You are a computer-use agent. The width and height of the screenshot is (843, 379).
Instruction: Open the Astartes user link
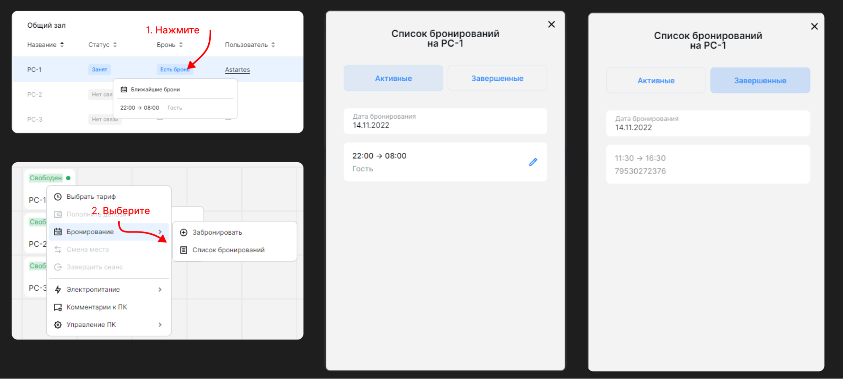(237, 69)
